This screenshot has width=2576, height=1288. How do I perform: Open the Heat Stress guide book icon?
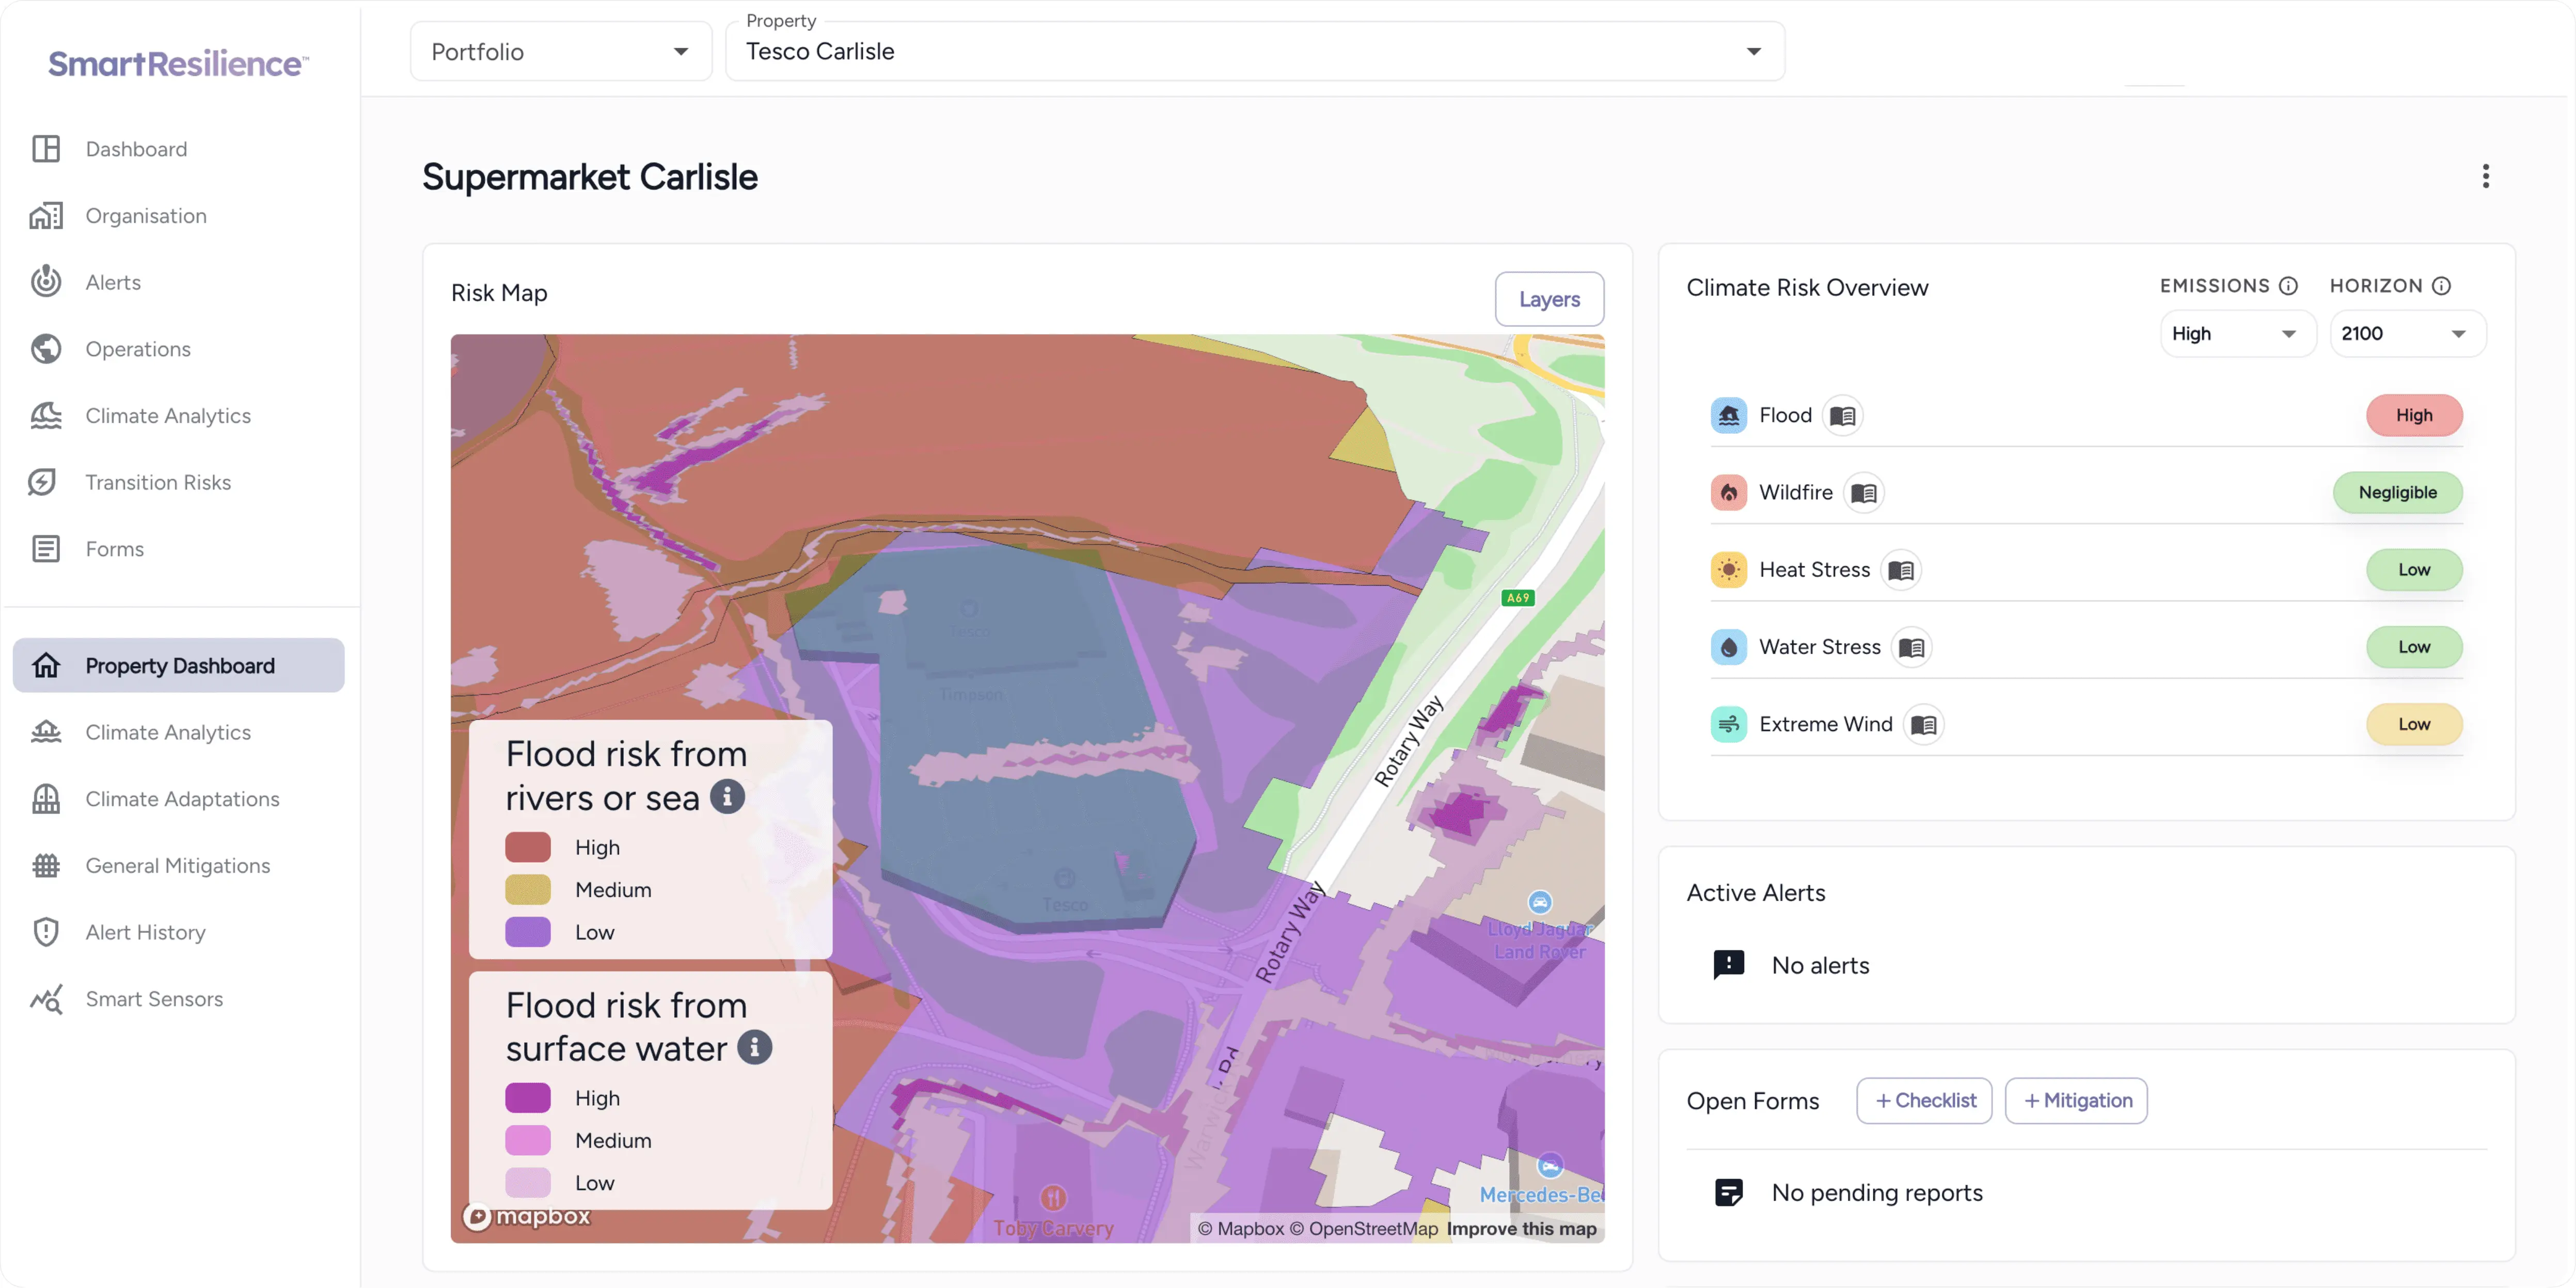pyautogui.click(x=1901, y=570)
